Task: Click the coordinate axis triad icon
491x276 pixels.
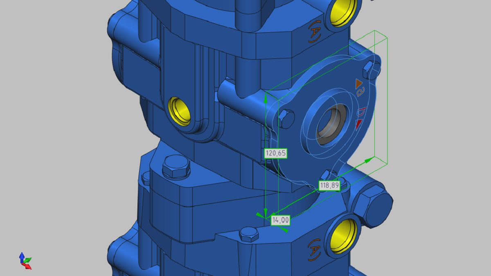Action: tap(25, 261)
